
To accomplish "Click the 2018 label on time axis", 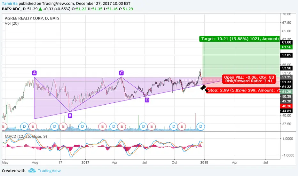I will 204,163.
